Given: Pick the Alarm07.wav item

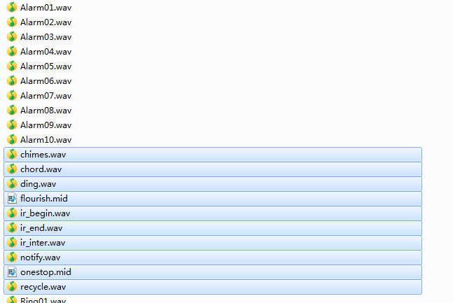Looking at the screenshot, I should click(x=46, y=96).
